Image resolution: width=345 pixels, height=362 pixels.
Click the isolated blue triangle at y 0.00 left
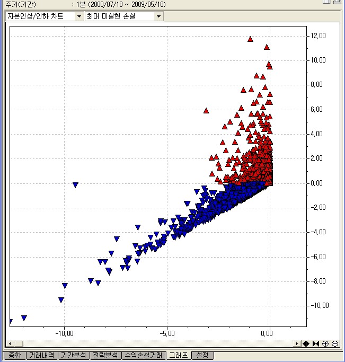pyautogui.click(x=75, y=185)
